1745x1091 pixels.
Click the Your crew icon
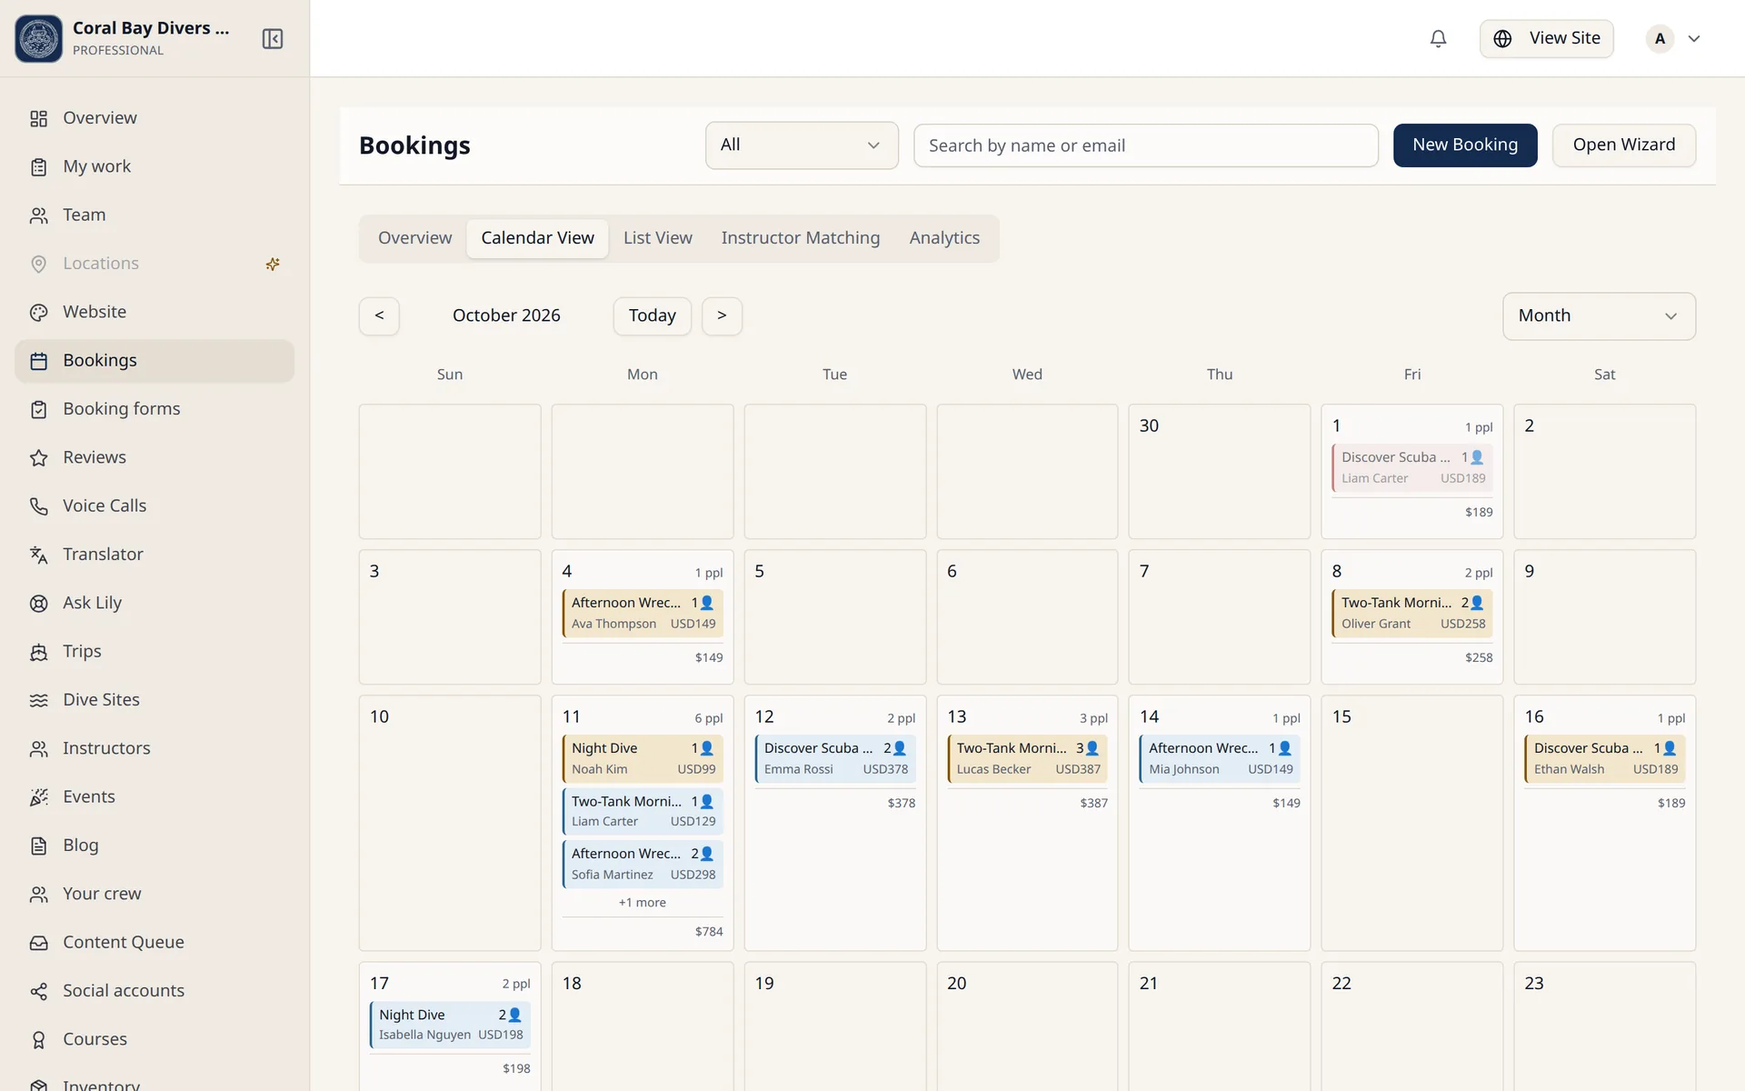tap(38, 894)
